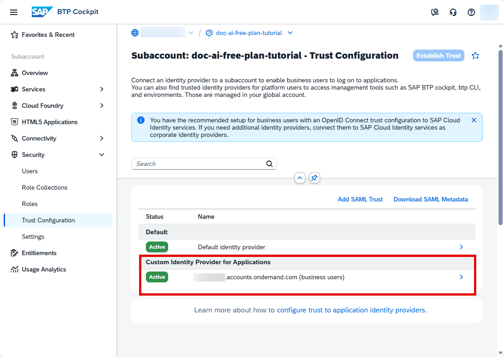Open the help question mark icon
Screen dimensions: 504x357
471,12
